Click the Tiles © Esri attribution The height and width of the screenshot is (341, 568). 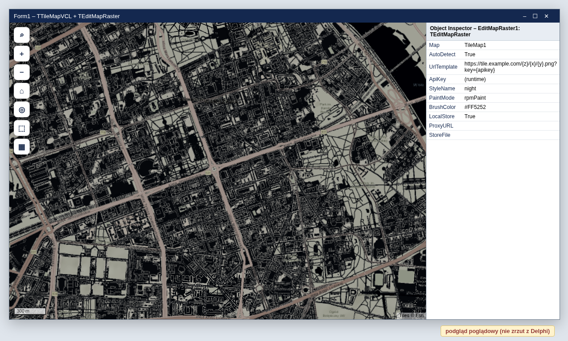coord(411,315)
